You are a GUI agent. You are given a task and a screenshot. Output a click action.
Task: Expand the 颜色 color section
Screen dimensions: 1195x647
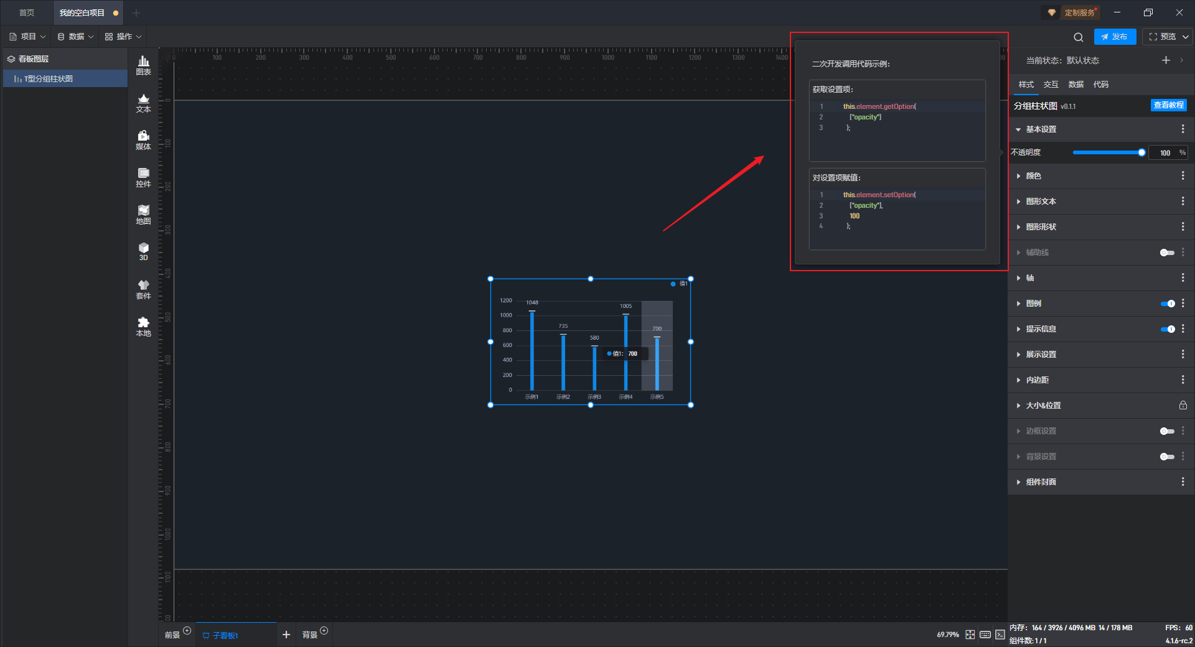1033,176
